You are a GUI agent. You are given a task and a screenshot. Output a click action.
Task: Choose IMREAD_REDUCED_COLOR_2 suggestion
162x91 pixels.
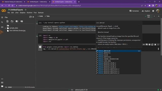118,63
